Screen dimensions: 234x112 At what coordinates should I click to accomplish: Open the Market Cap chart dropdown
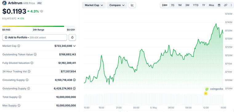tap(94, 5)
